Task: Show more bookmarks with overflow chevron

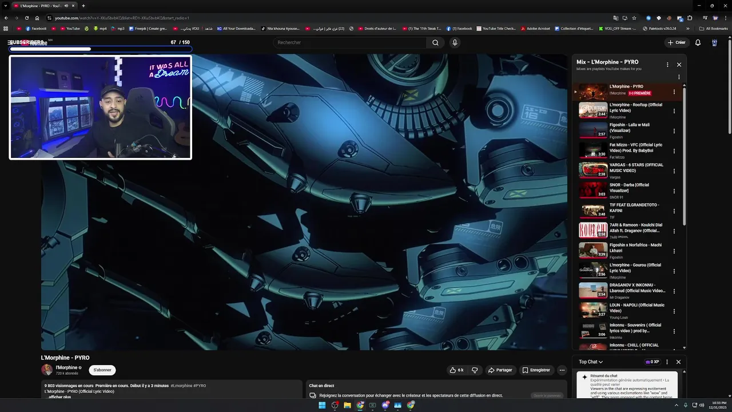Action: coord(688,28)
